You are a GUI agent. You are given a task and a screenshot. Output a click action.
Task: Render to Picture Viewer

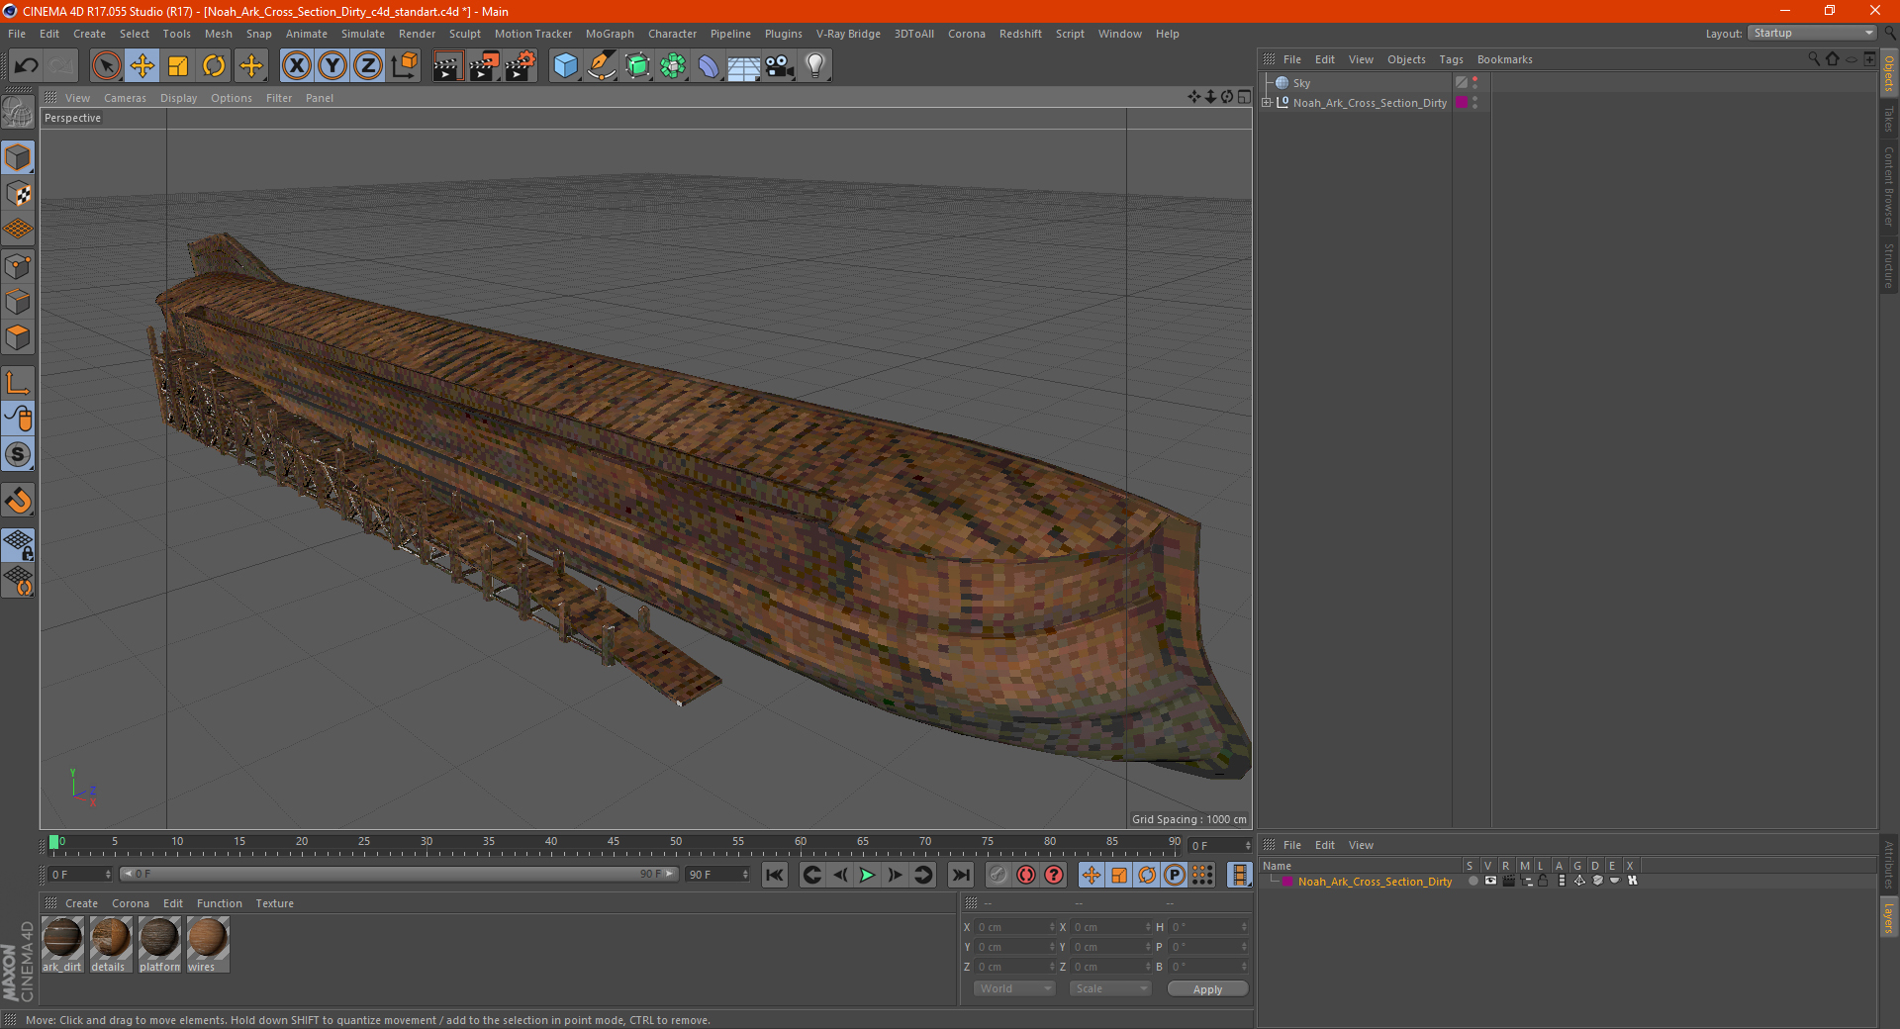[484, 66]
